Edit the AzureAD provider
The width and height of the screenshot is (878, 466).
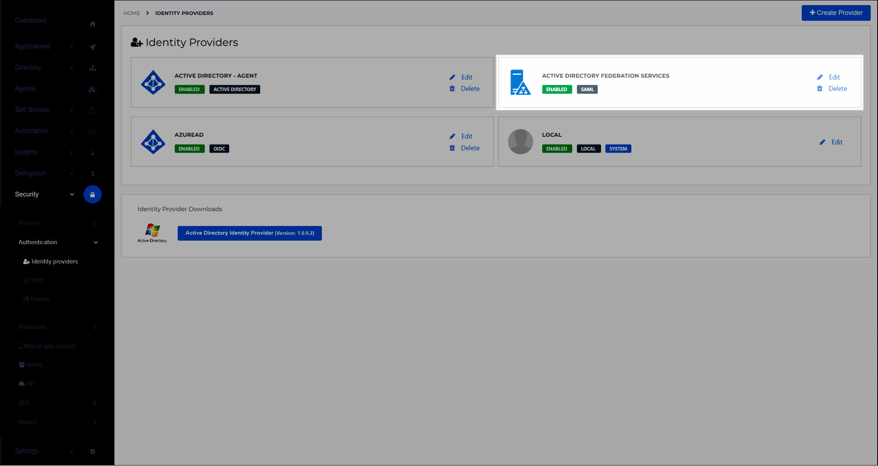coord(467,136)
